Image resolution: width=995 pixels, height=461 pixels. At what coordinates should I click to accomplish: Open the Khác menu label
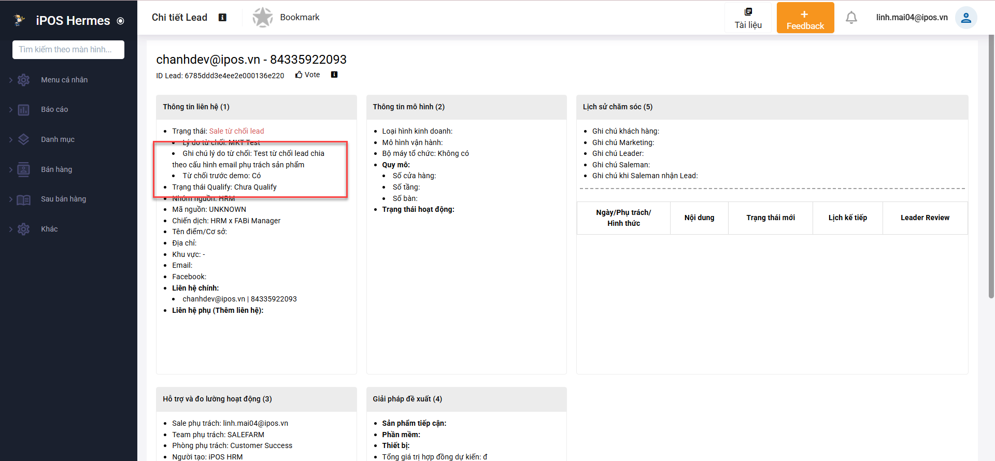49,229
